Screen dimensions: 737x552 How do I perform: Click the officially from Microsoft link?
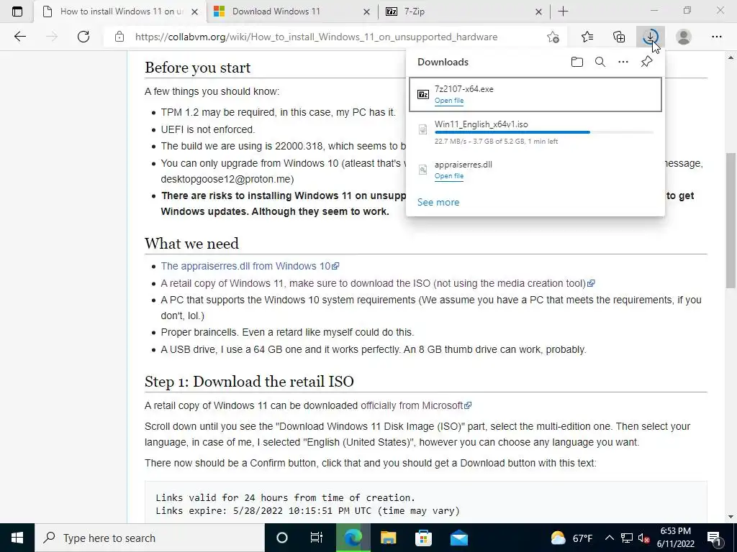coord(416,405)
